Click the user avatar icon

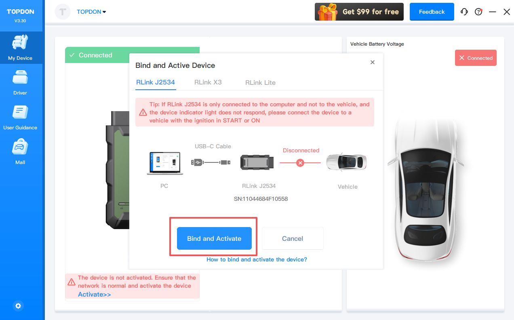(x=63, y=12)
